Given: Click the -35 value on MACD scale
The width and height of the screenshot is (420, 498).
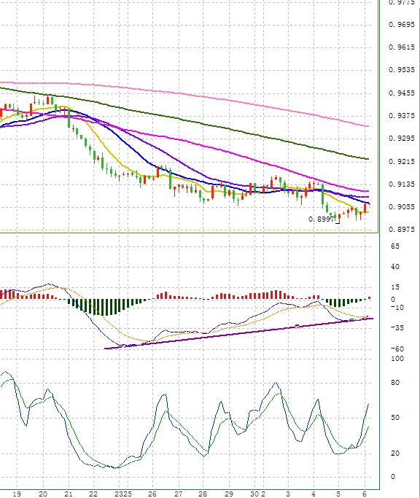Looking at the screenshot, I should click(397, 328).
